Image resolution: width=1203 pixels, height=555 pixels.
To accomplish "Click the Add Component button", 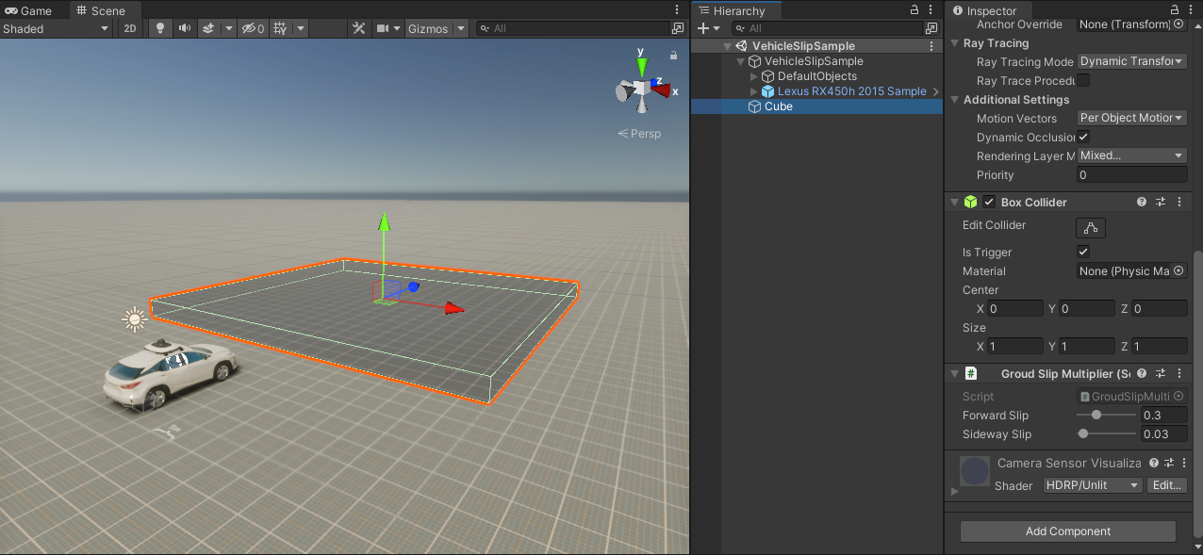I will (x=1067, y=531).
